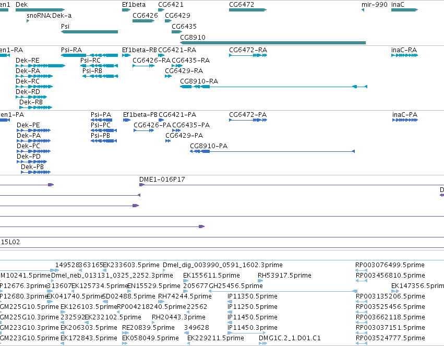Click the CG8910-RA transcript label
The image size is (444, 346).
pyautogui.click(x=199, y=81)
